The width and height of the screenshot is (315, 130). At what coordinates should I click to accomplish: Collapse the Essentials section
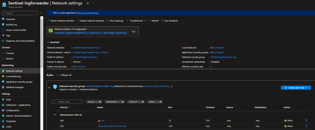53,42
